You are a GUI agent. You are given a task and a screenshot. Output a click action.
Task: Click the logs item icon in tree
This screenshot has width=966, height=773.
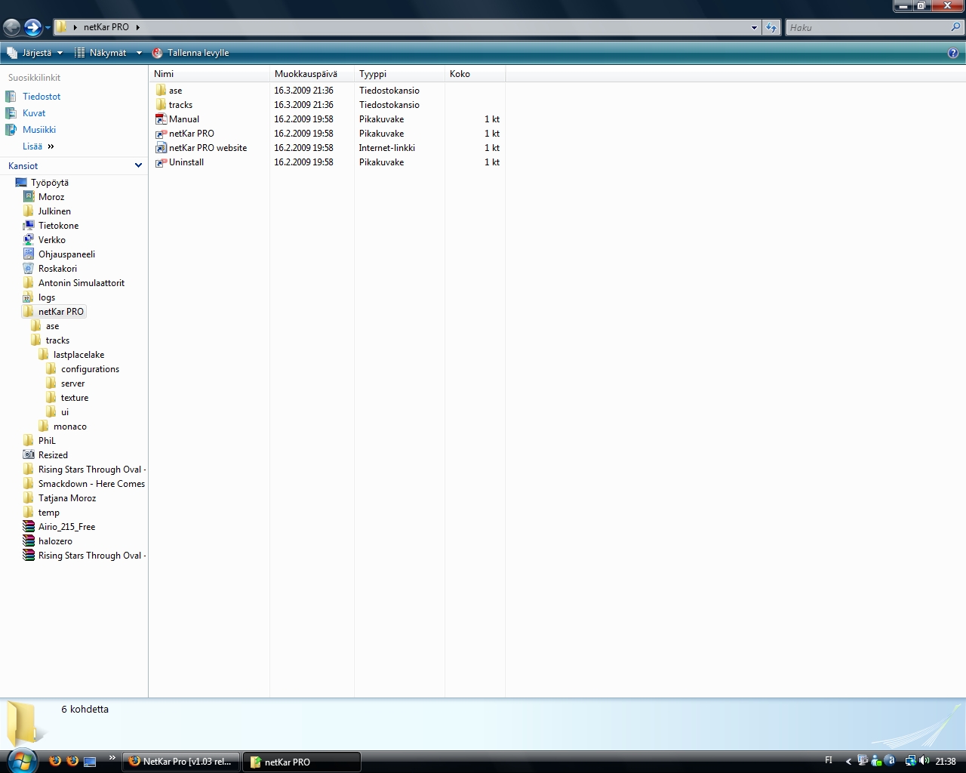[x=29, y=297]
